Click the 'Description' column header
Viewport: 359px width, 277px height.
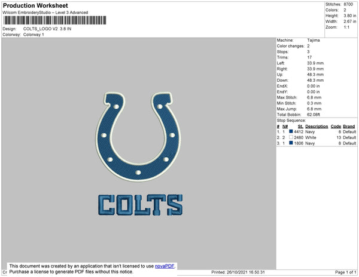[x=317, y=127]
